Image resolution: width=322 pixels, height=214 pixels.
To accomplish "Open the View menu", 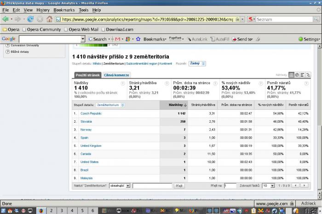I will tap(28, 10).
